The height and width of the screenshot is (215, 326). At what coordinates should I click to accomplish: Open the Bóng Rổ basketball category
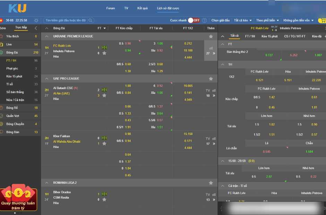(12, 108)
